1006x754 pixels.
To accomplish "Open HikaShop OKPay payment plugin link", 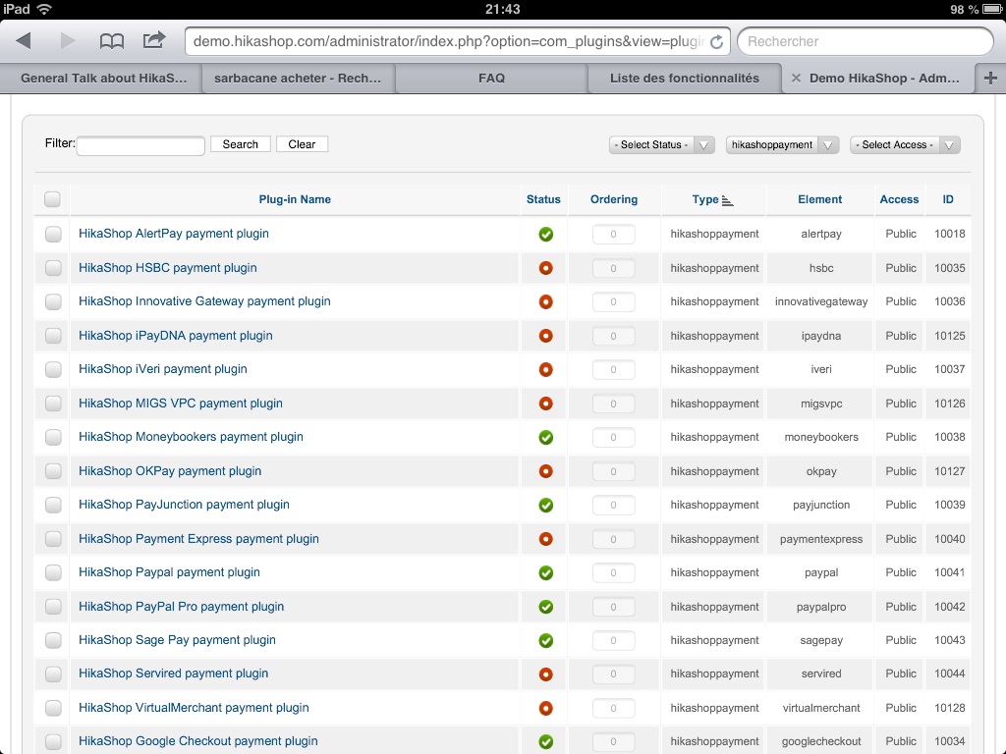I will click(x=170, y=471).
